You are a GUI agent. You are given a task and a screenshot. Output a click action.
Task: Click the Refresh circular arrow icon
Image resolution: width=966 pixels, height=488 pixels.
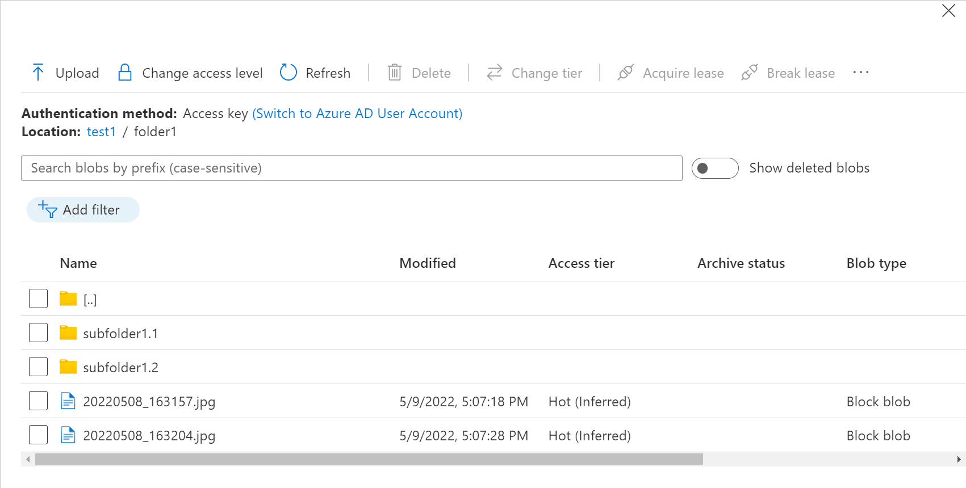pos(288,73)
